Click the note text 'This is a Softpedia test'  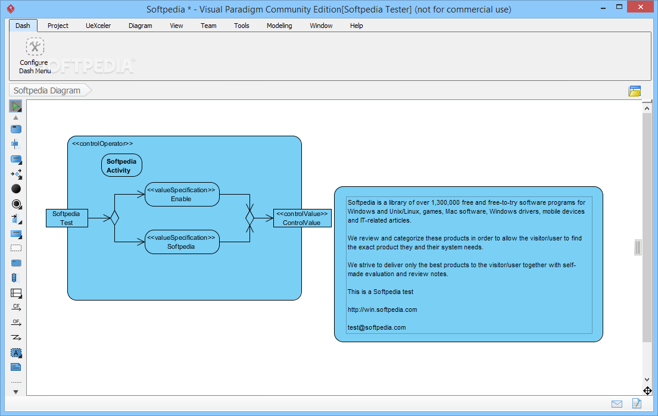click(x=380, y=292)
